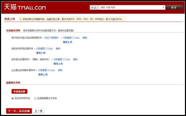Click the microphone icon in search bar
186x116 pixels.
[x=164, y=8]
